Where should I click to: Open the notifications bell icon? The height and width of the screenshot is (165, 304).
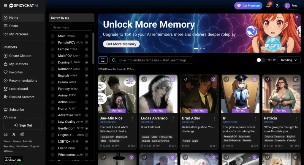click(x=268, y=6)
